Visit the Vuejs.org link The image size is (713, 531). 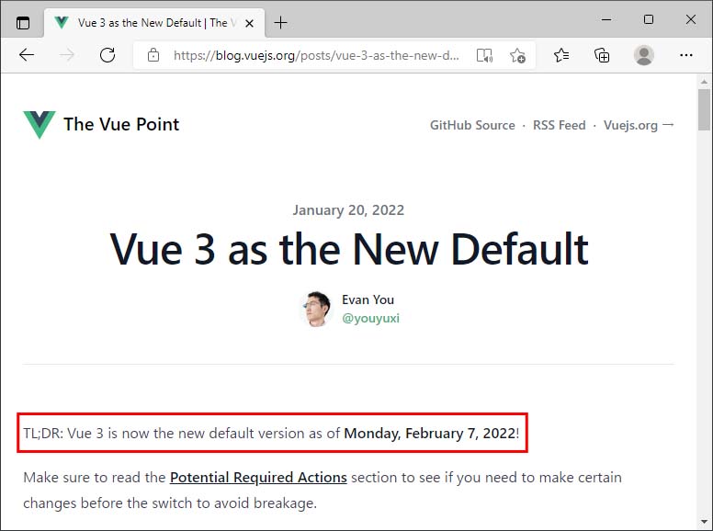coord(639,125)
